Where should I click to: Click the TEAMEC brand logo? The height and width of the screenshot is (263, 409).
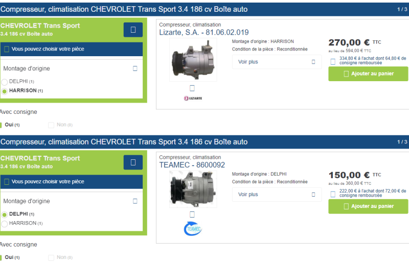193,229
